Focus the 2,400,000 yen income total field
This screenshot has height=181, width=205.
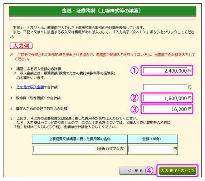(x=165, y=70)
